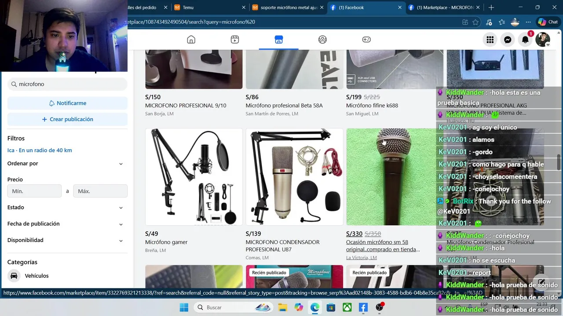Click the magnifier icon in Marketplace search
563x316 pixels.
(x=14, y=84)
